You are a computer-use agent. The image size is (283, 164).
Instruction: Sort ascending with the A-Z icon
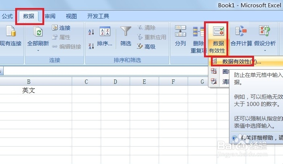click(91, 32)
